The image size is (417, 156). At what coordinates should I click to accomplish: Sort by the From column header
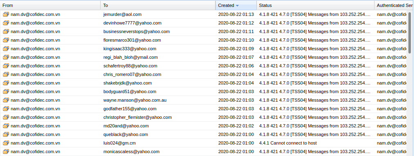(x=50, y=5)
